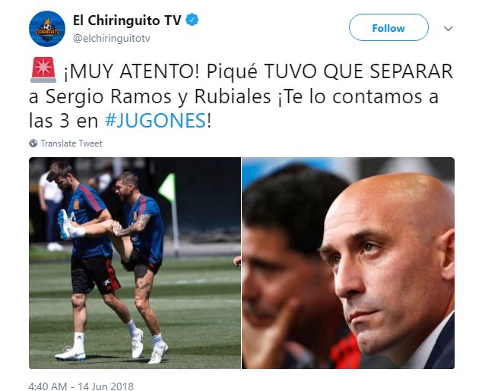This screenshot has width=482, height=391.
Task: Click the 'Sergio Ramos y Rubiales' text line
Action: coord(158,96)
